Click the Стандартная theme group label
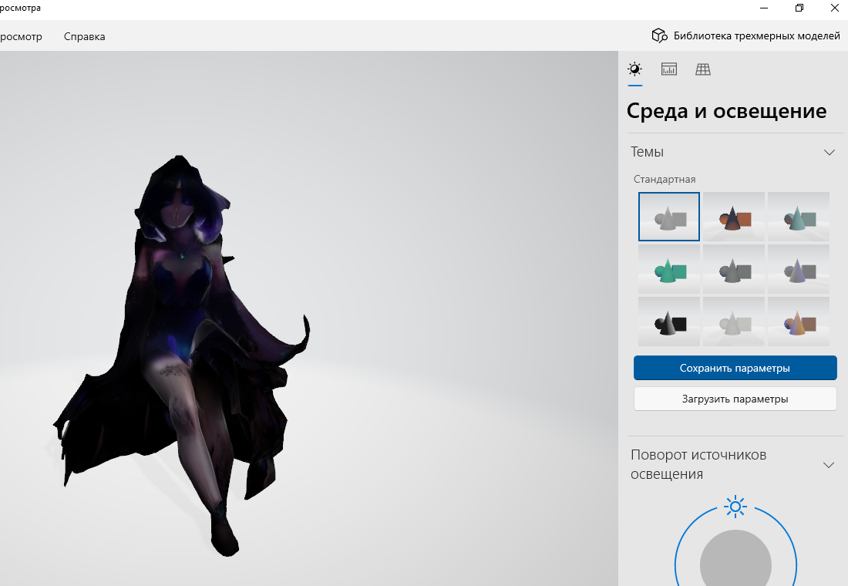 [665, 179]
